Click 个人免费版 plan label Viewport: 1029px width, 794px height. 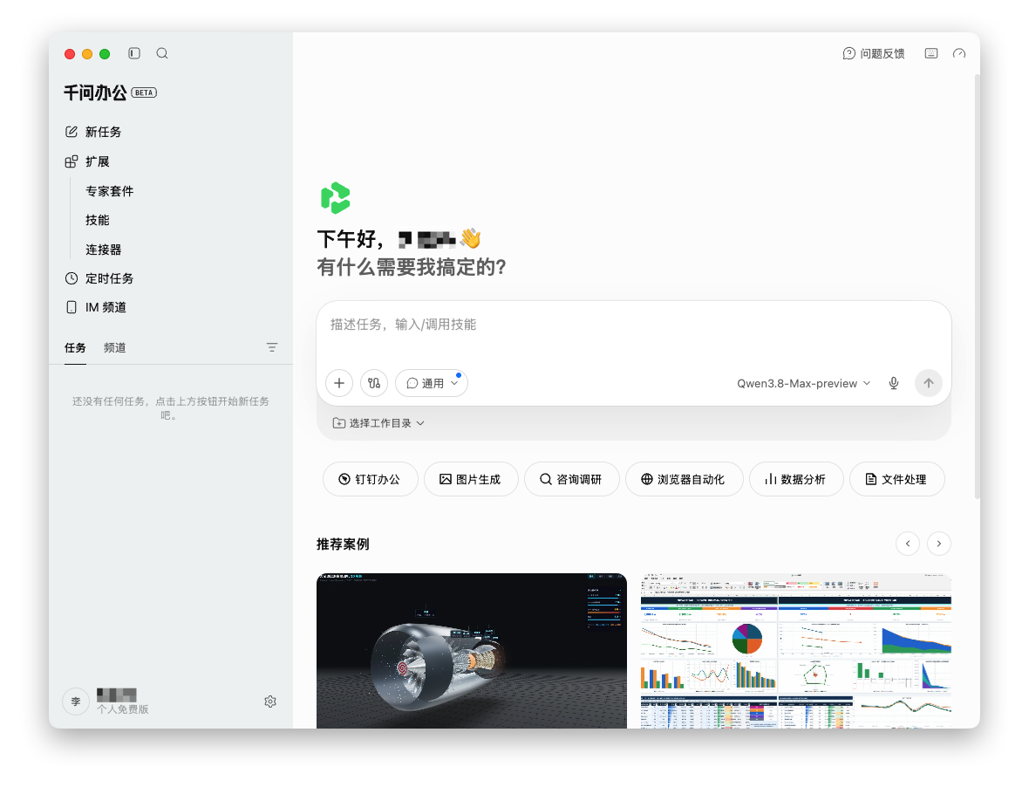pos(123,709)
